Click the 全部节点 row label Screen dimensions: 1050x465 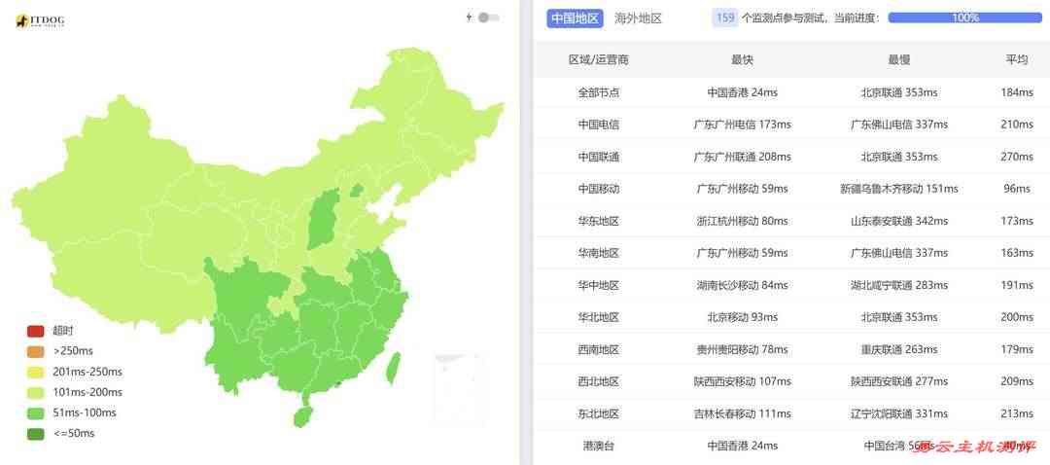click(x=599, y=92)
